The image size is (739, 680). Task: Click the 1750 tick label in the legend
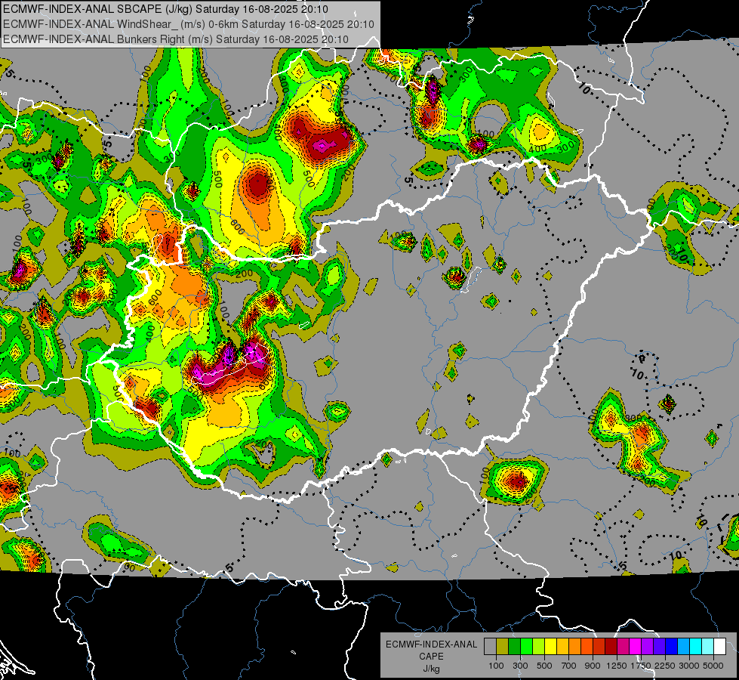tap(641, 666)
